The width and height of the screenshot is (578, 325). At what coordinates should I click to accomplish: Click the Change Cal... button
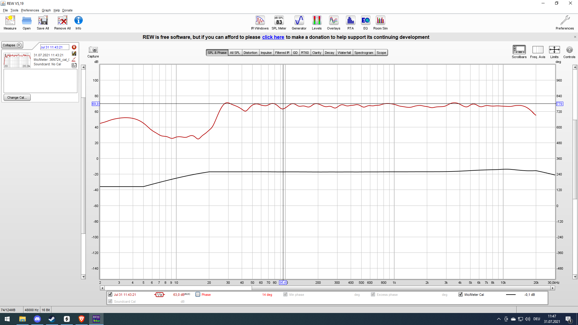(17, 97)
